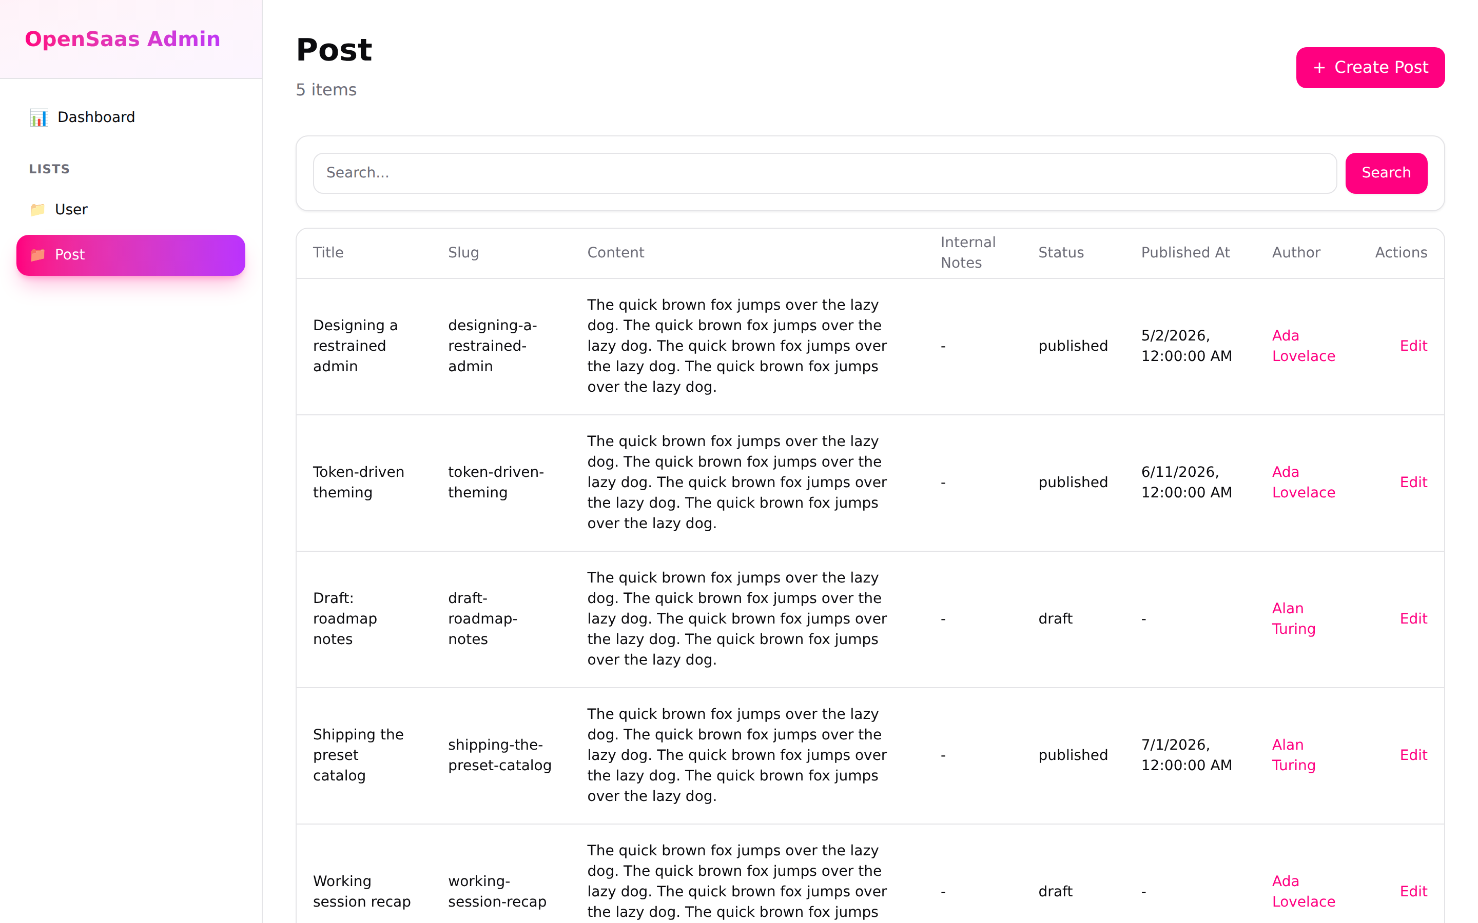Select the Post list in sidebar
1478x923 pixels.
tap(131, 255)
